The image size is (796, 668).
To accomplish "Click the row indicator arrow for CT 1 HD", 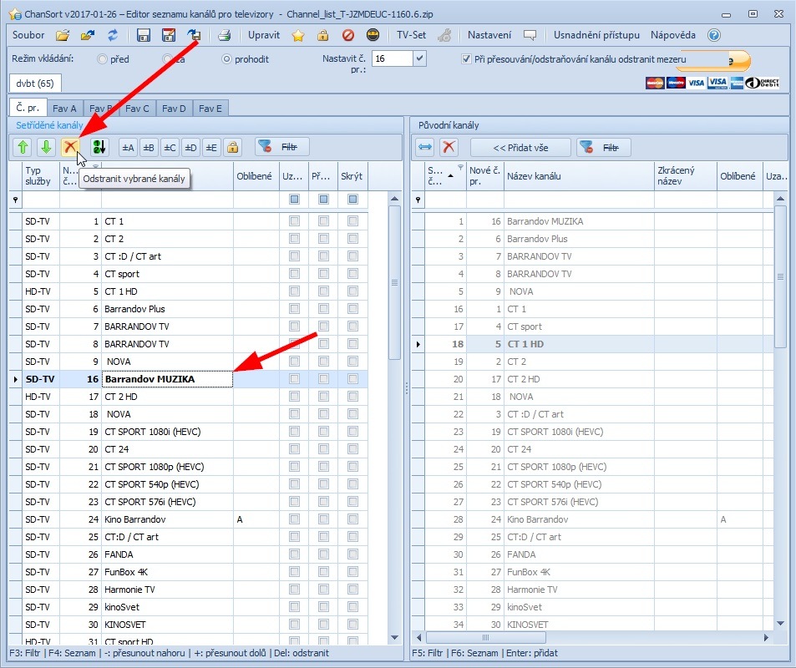I will coord(418,344).
